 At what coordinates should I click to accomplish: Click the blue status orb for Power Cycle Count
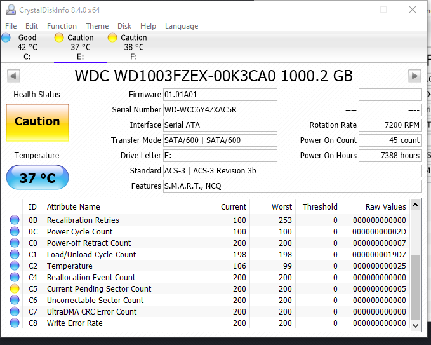15,232
